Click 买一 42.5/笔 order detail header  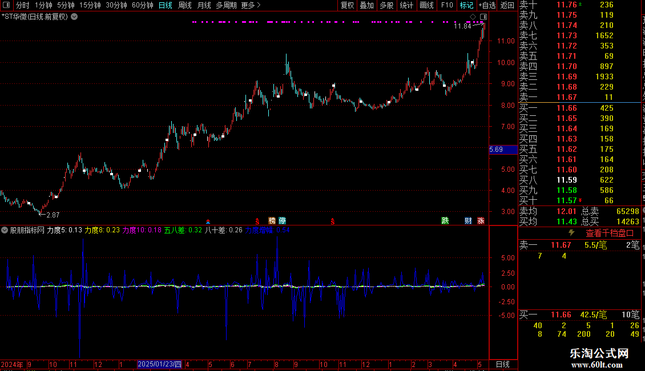pyautogui.click(x=579, y=315)
